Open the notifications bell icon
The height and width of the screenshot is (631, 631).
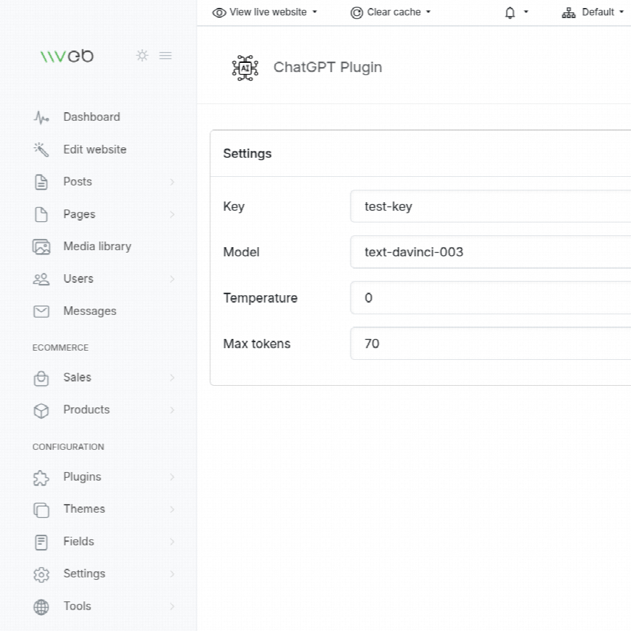point(510,12)
